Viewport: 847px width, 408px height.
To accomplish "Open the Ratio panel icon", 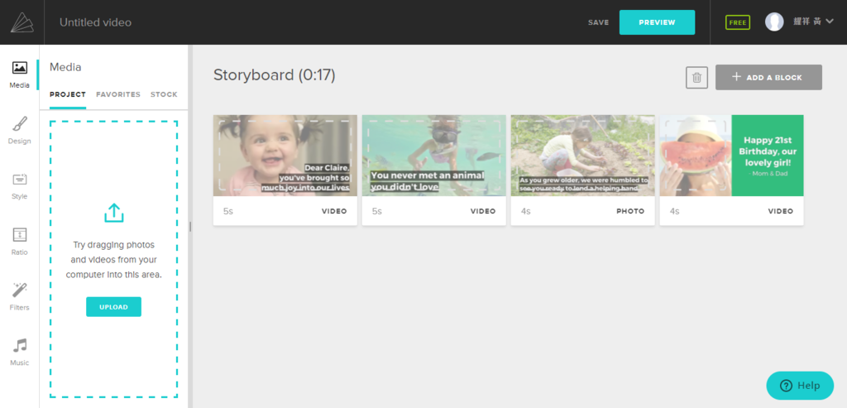I will pos(20,235).
